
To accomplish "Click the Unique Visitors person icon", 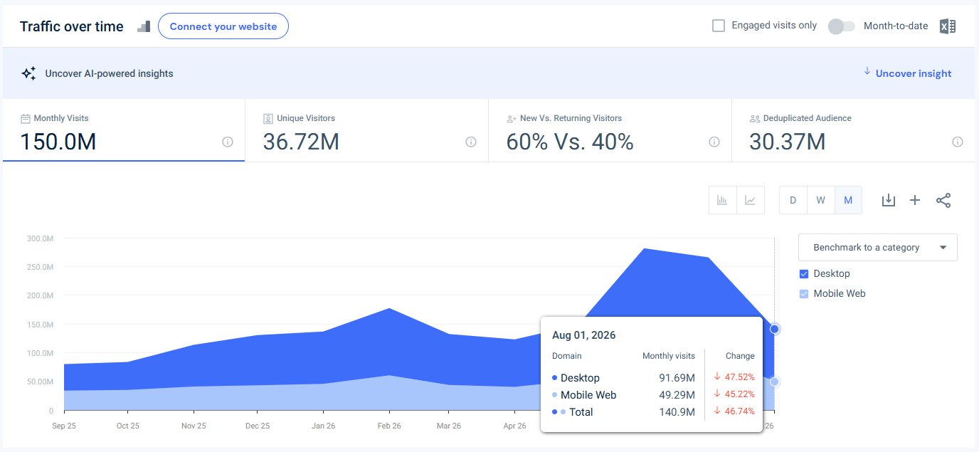I will pos(268,118).
